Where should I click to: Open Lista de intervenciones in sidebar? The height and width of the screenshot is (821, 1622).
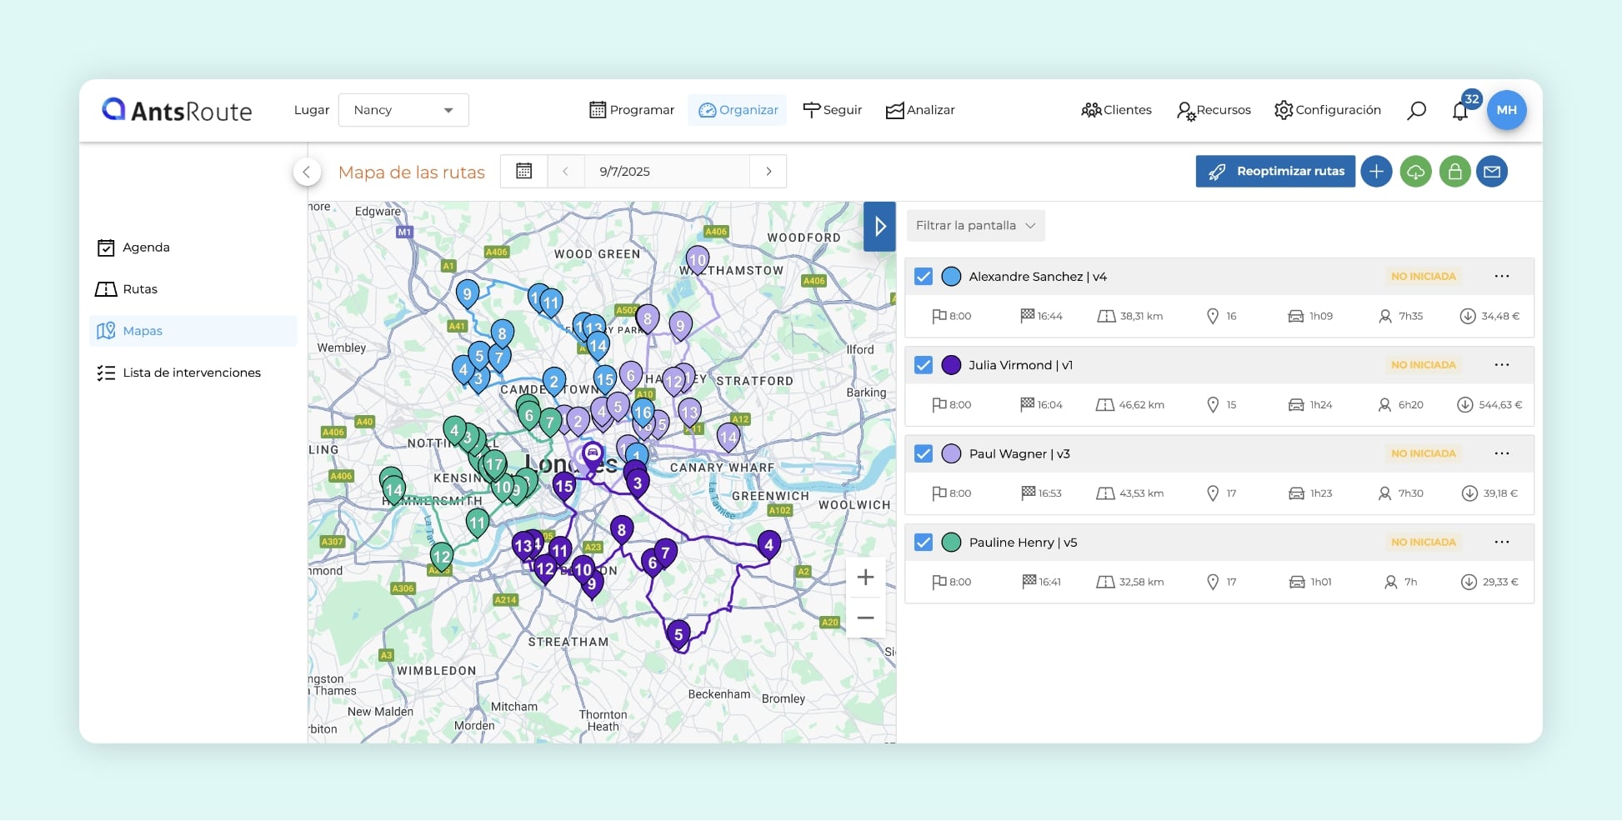pyautogui.click(x=191, y=373)
